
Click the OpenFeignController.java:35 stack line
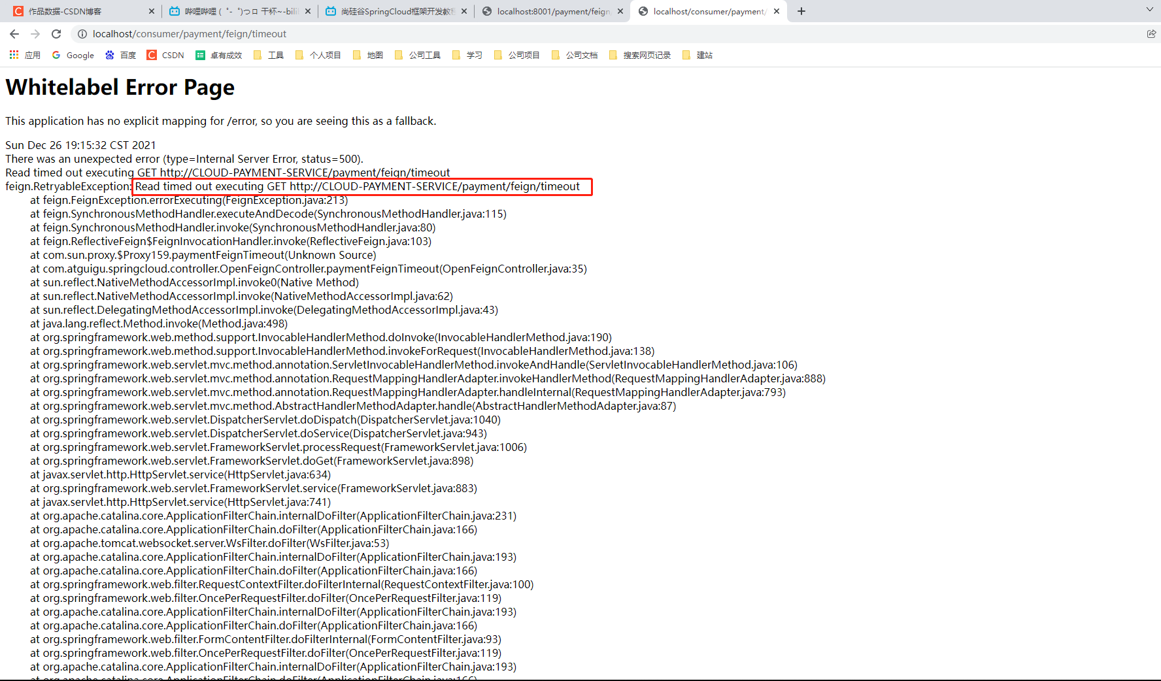point(309,269)
